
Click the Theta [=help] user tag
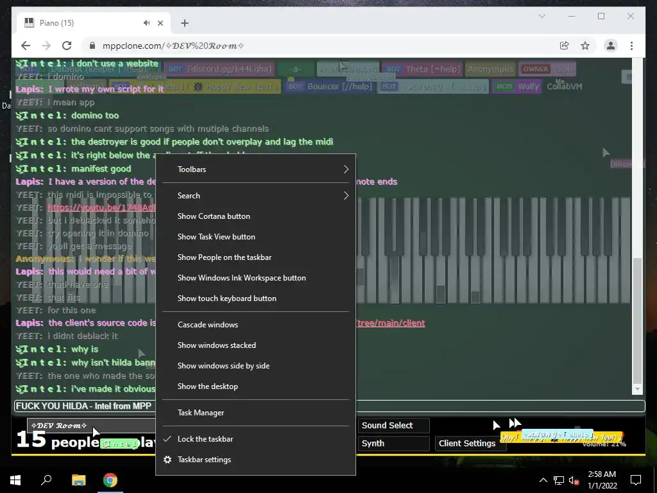pyautogui.click(x=422, y=69)
